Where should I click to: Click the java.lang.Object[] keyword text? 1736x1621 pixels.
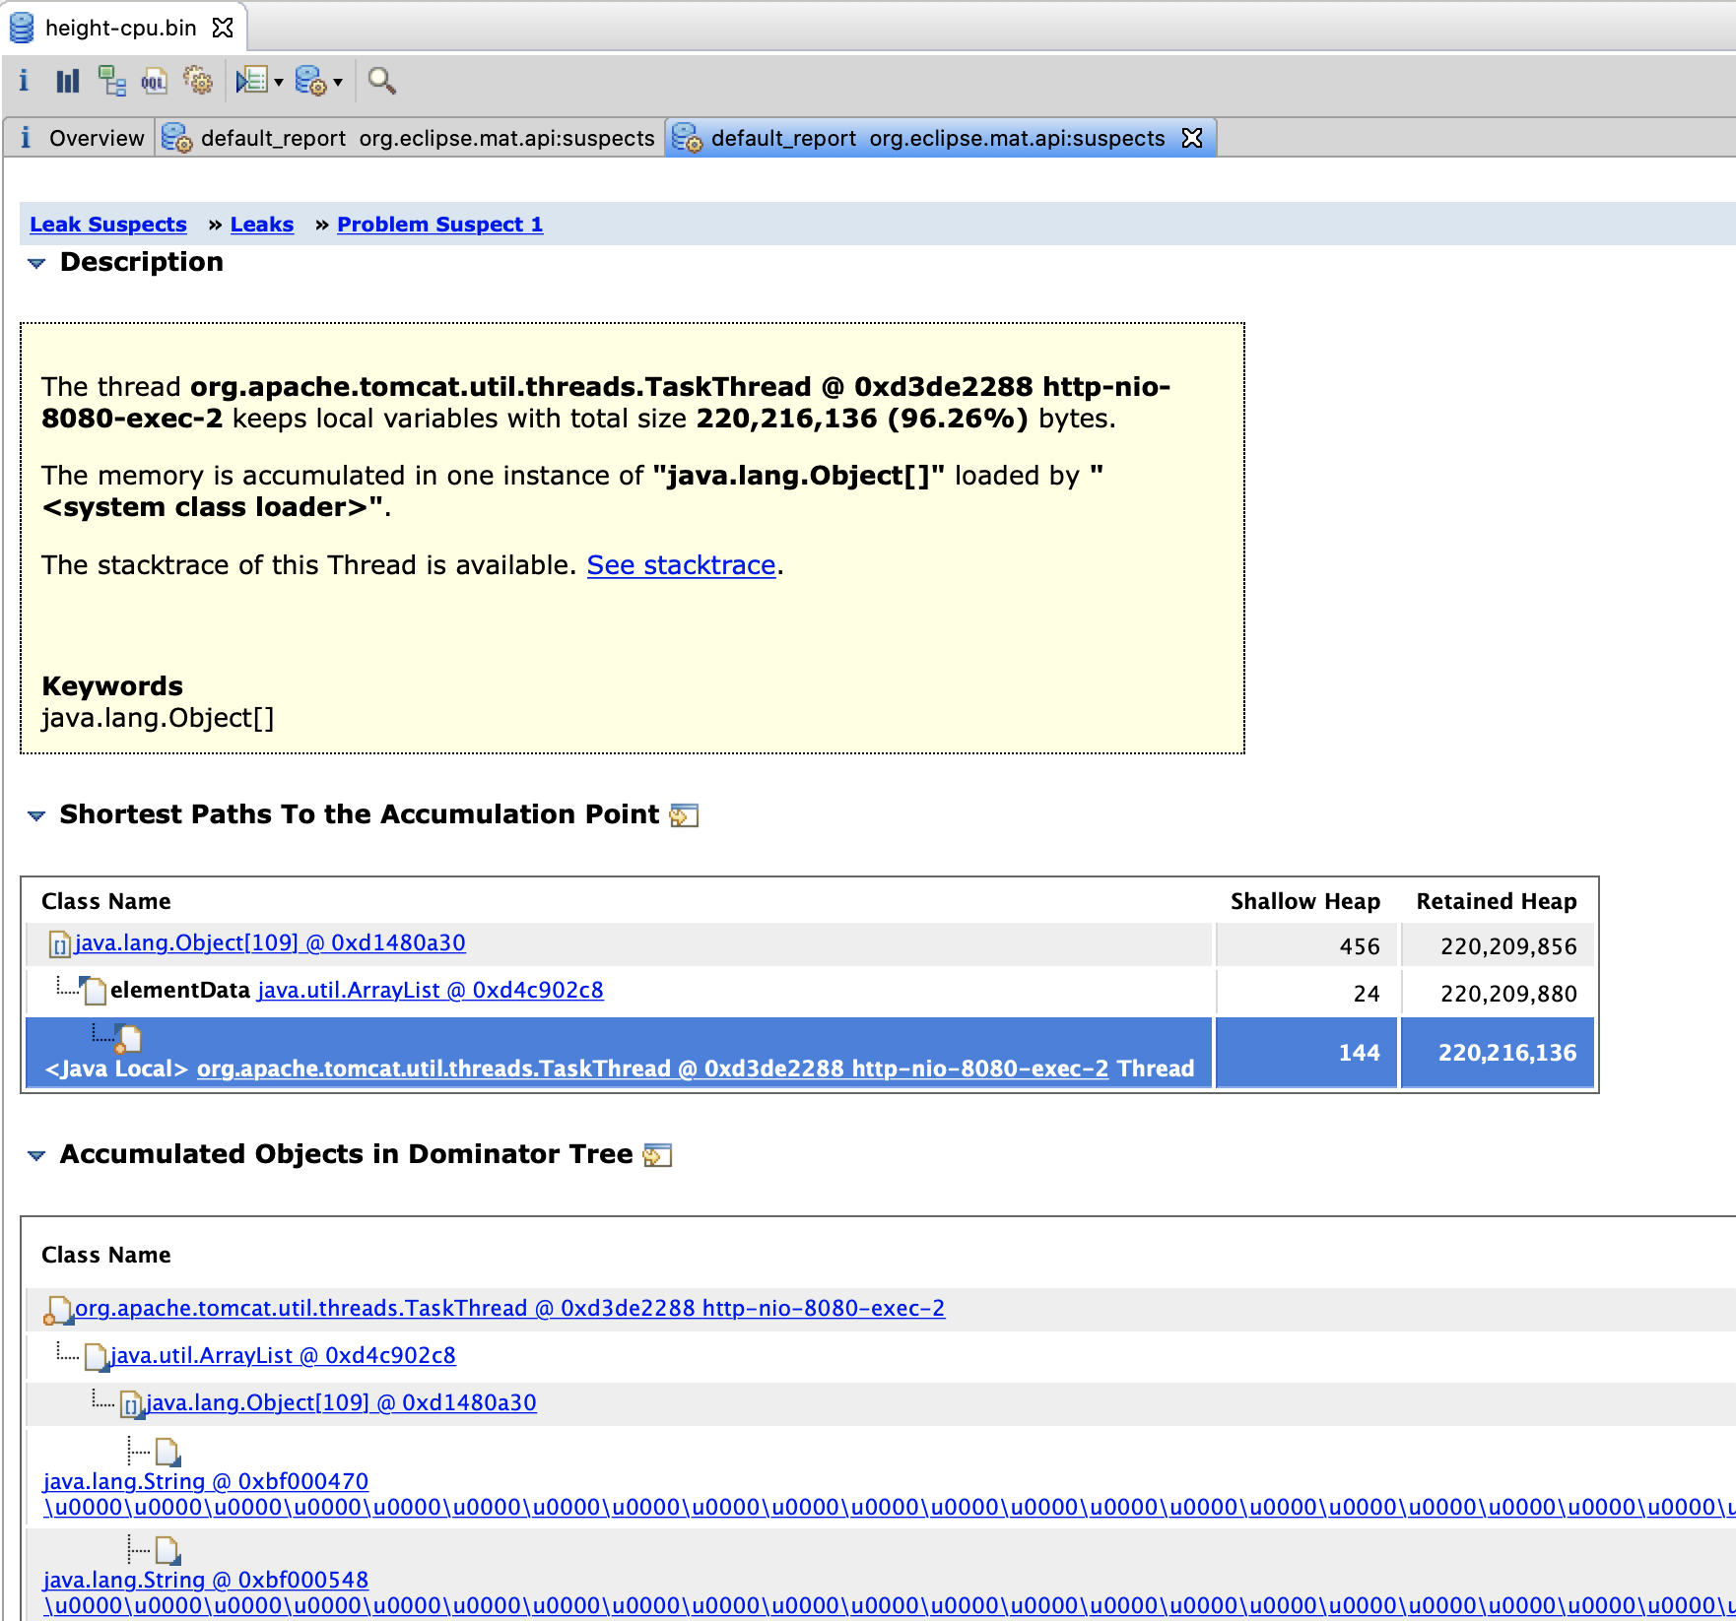point(158,718)
